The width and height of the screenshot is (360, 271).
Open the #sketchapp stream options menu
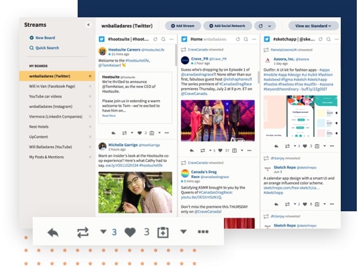(x=337, y=39)
